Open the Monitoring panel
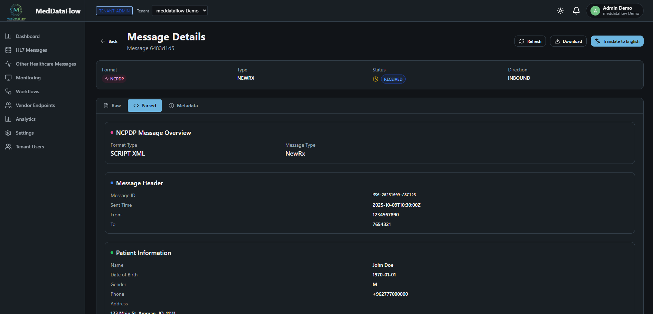The width and height of the screenshot is (653, 314). 28,77
